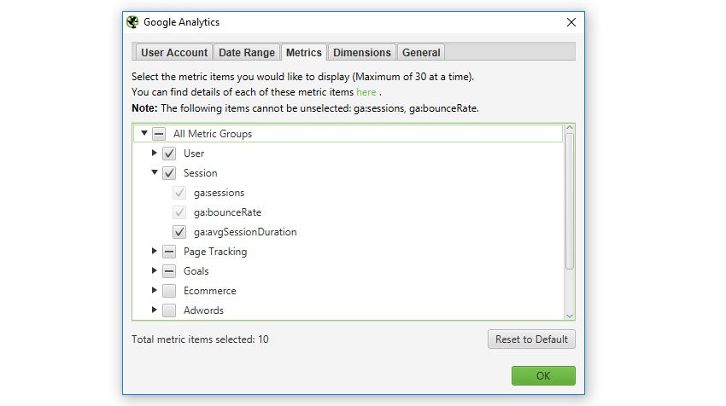The image size is (726, 406).
Task: Select the 'Session' row label
Action: click(x=200, y=173)
